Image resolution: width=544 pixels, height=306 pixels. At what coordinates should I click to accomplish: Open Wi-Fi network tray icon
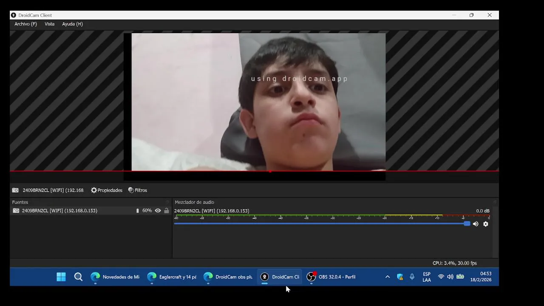tap(441, 277)
